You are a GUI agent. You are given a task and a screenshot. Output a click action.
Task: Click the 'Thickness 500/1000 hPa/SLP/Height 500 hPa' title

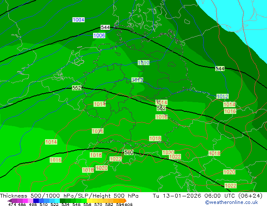(x=69, y=196)
